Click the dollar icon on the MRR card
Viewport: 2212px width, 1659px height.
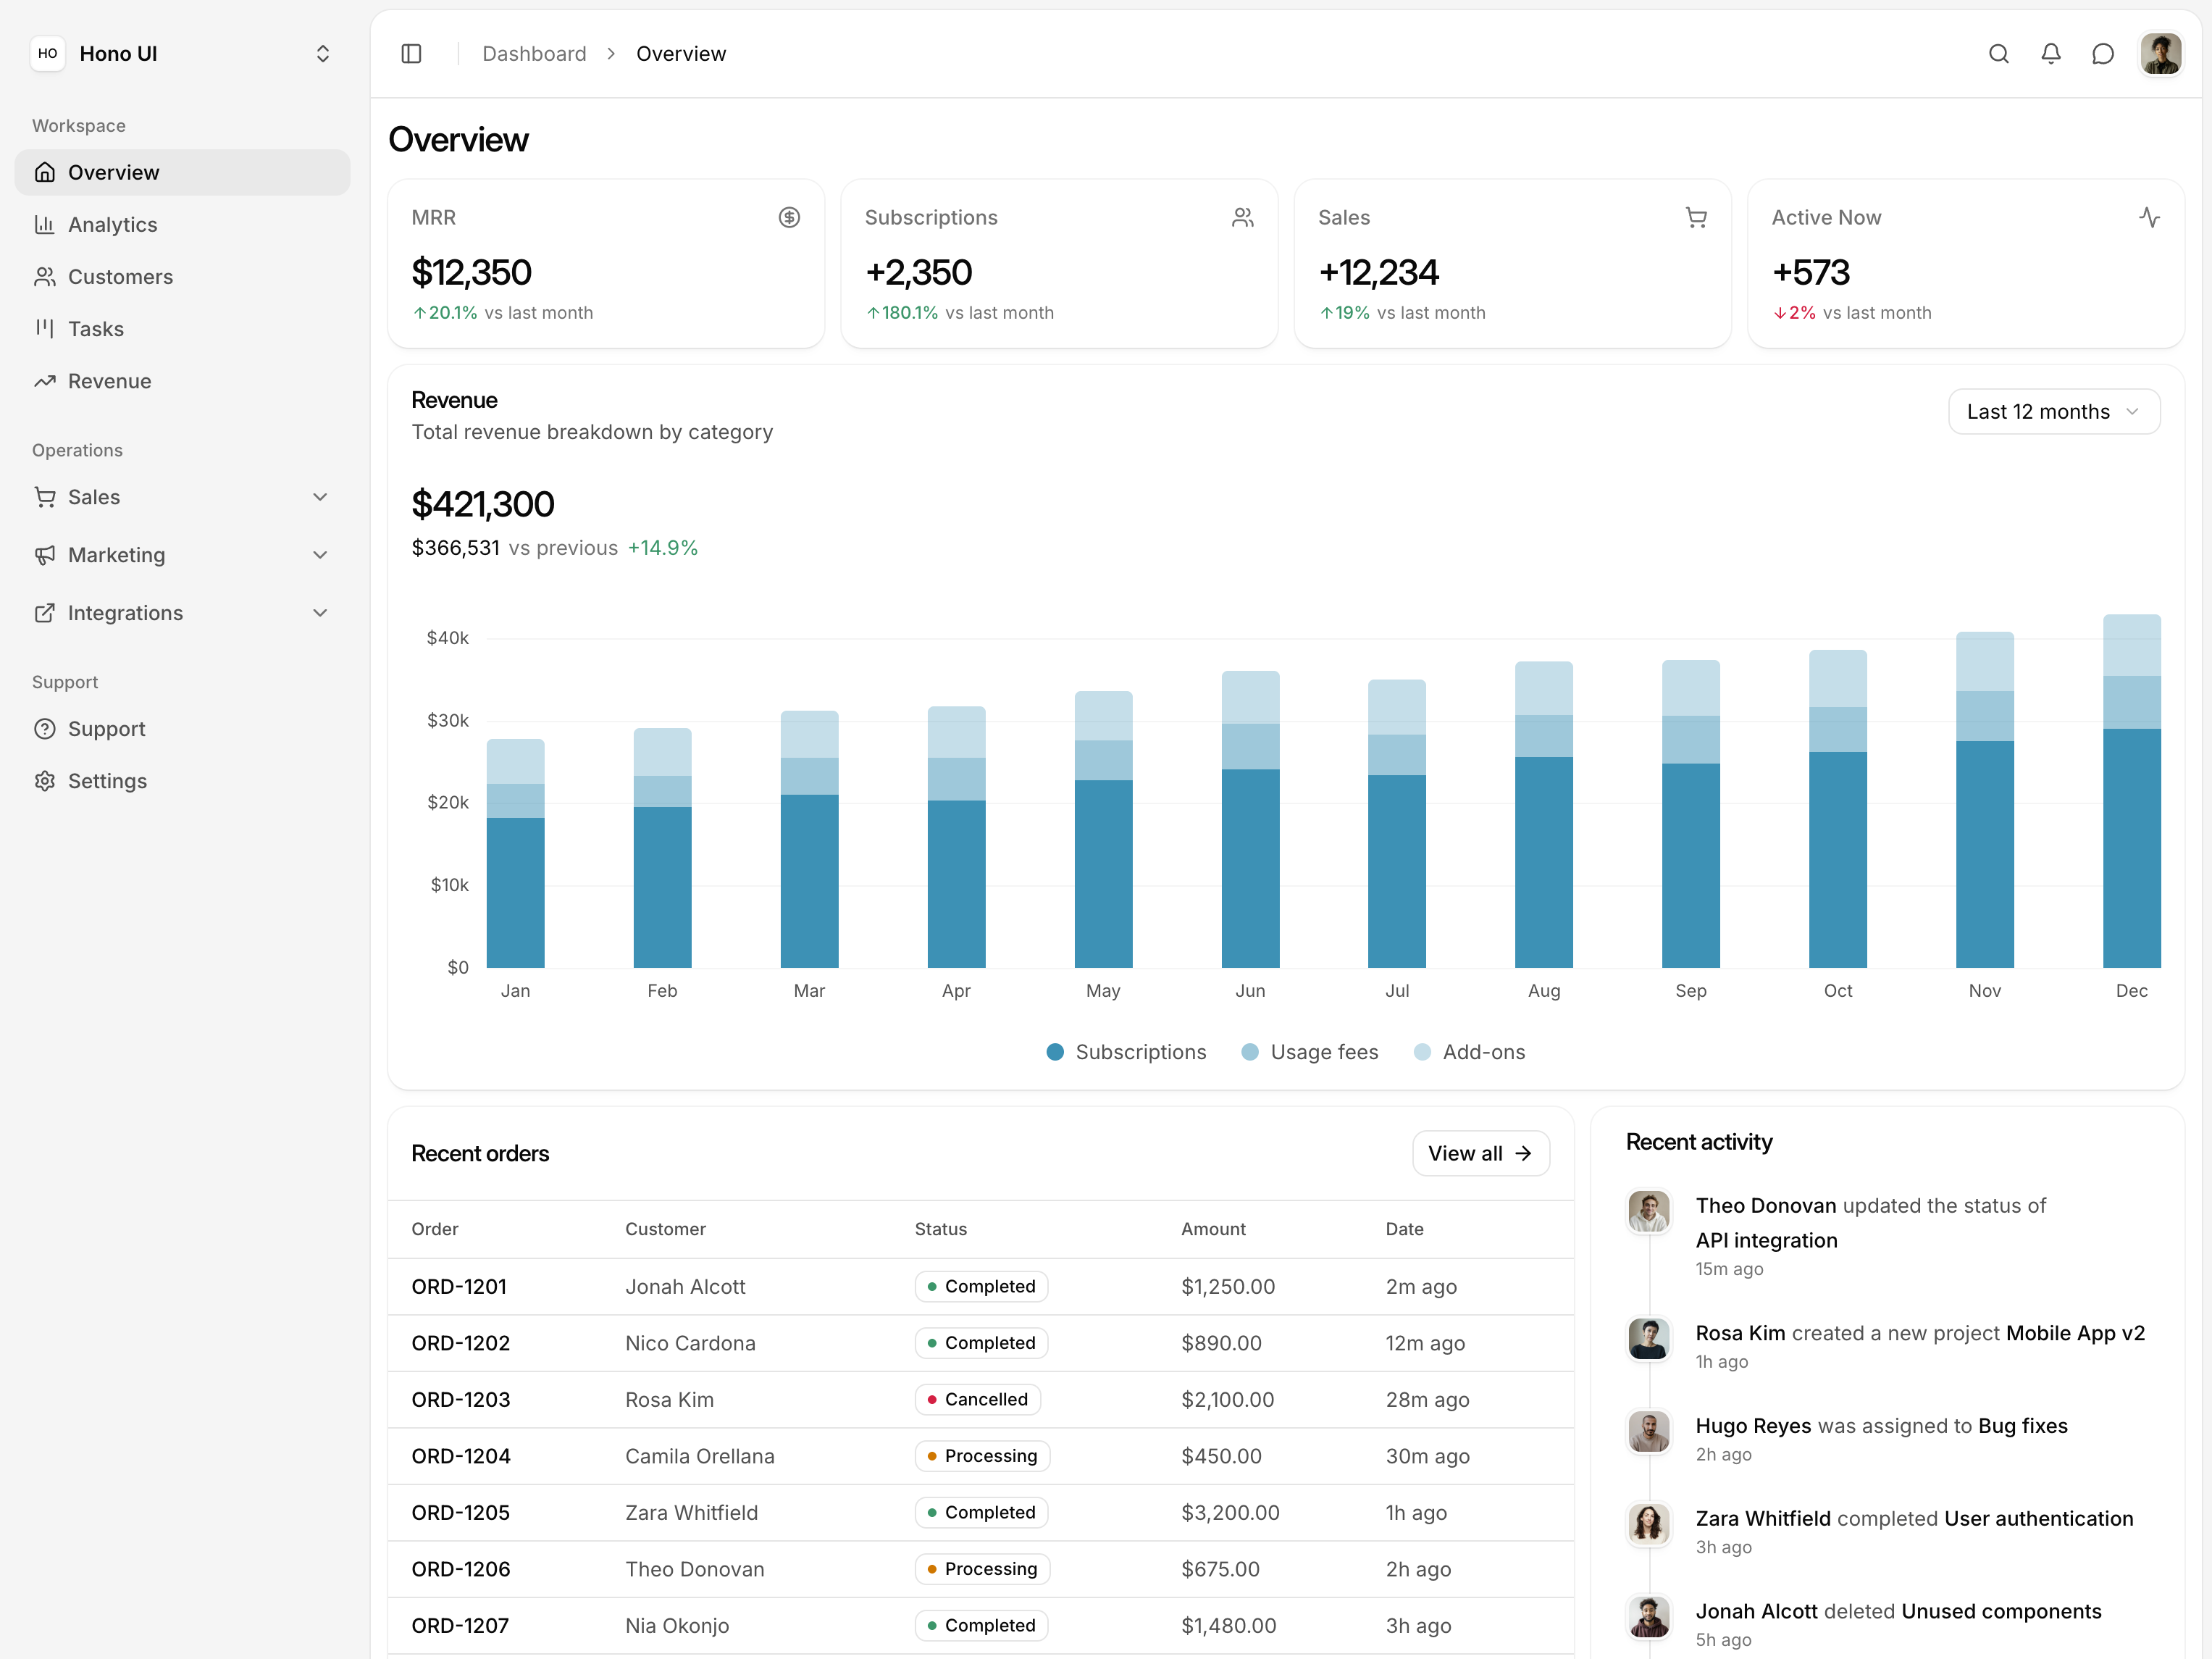point(790,217)
